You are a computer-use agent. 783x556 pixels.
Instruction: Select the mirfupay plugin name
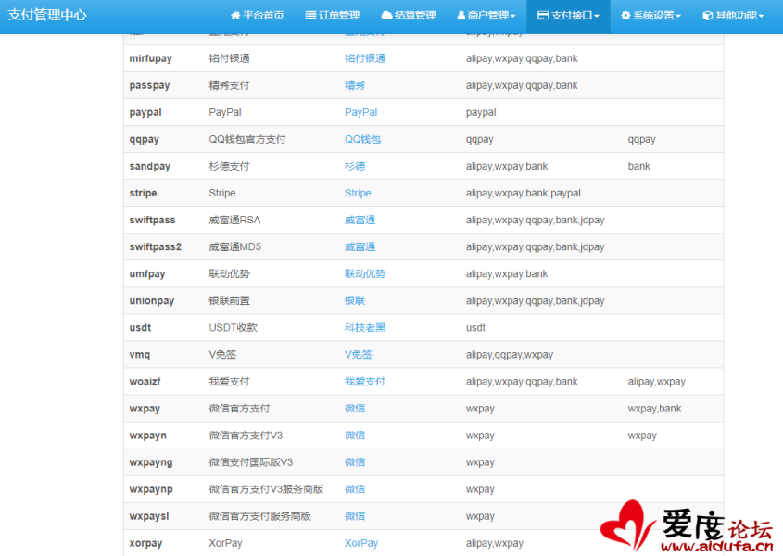point(150,58)
